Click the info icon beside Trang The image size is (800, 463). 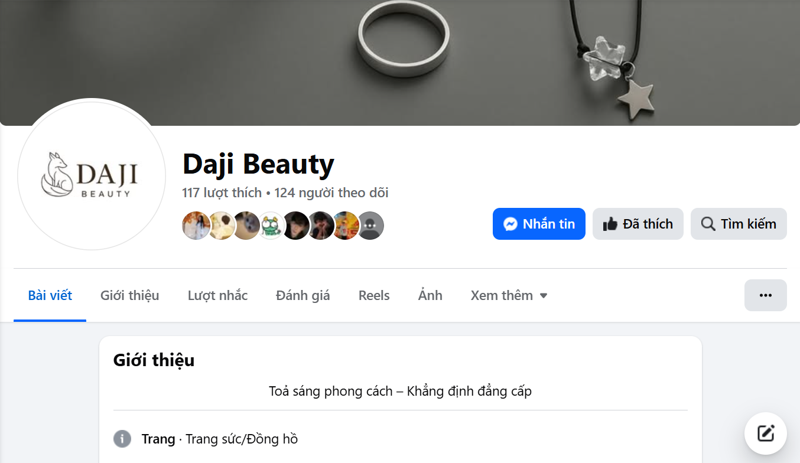click(122, 439)
